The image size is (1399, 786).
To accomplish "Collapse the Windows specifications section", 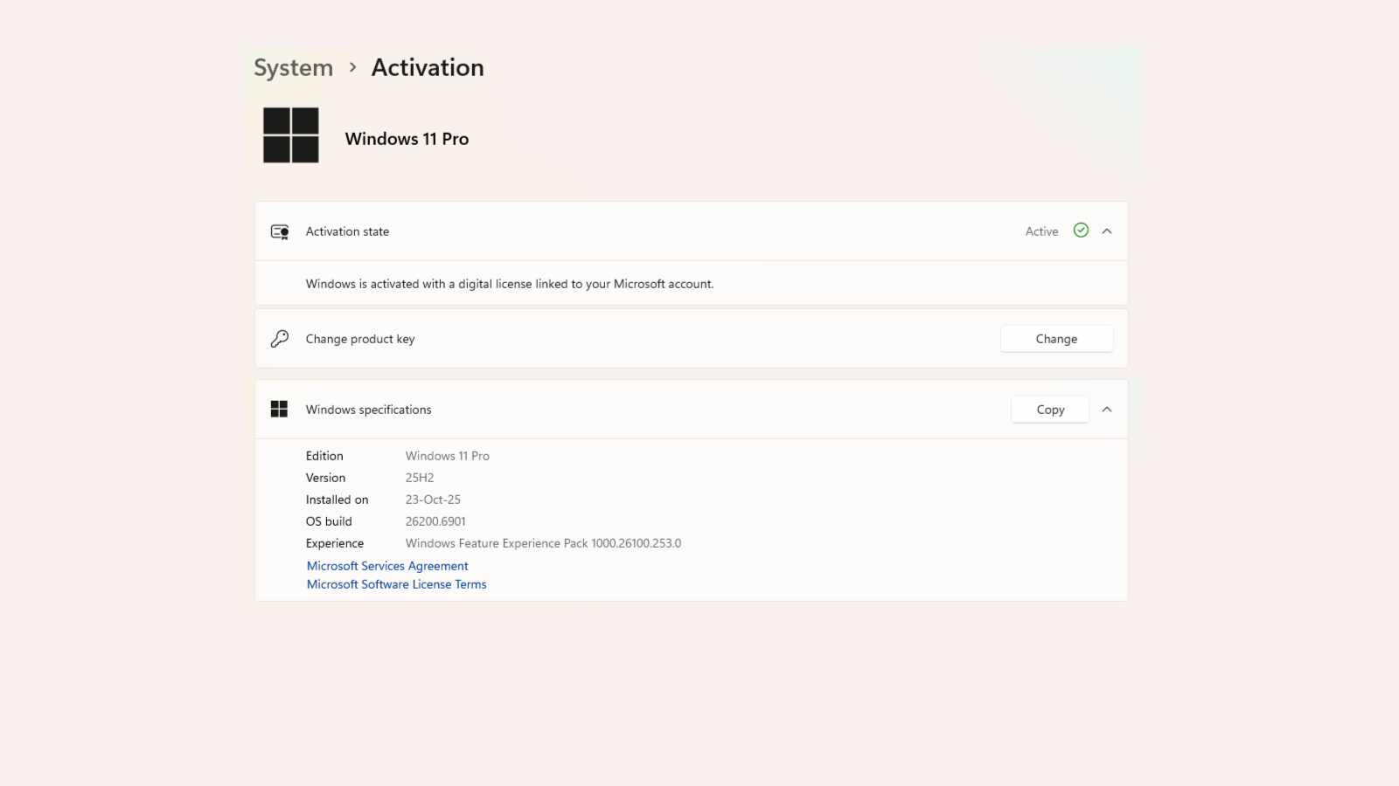I will tap(1107, 410).
